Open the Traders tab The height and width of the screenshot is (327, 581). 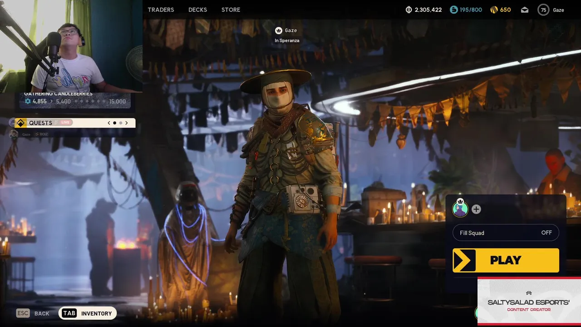click(161, 10)
